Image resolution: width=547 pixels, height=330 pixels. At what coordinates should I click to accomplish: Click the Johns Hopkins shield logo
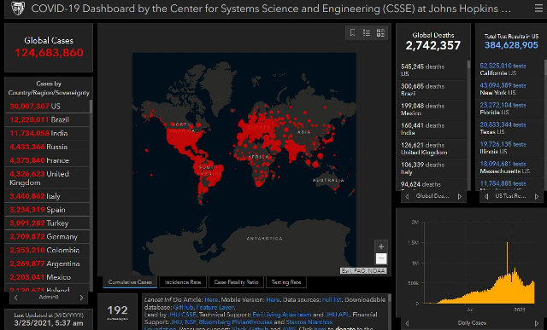click(x=17, y=9)
